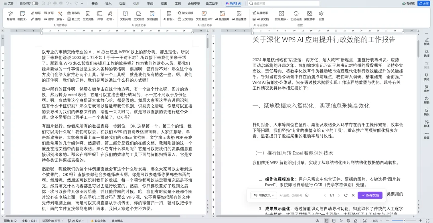This screenshot has width=433, height=223.
Task: Open 文档问答 document Q&A
Action: [125, 16]
